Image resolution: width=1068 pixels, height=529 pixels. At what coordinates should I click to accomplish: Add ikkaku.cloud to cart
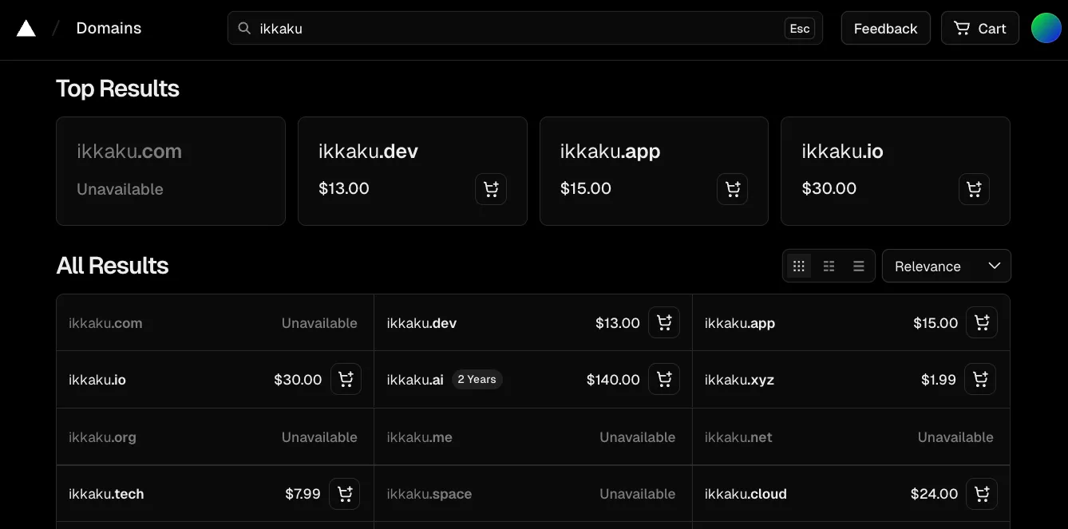click(x=982, y=494)
